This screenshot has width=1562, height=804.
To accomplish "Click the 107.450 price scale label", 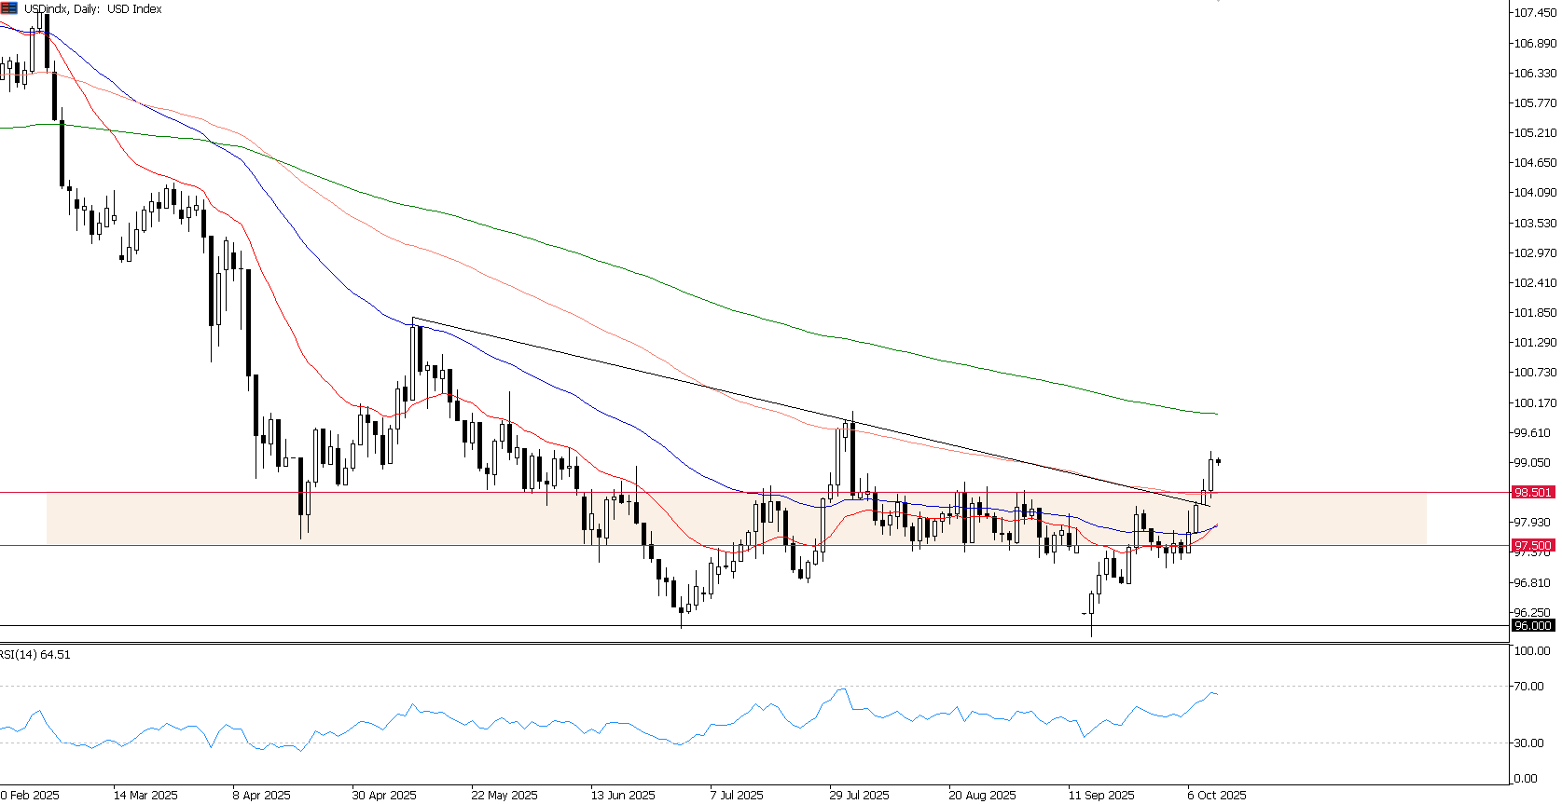I will click(x=1534, y=13).
